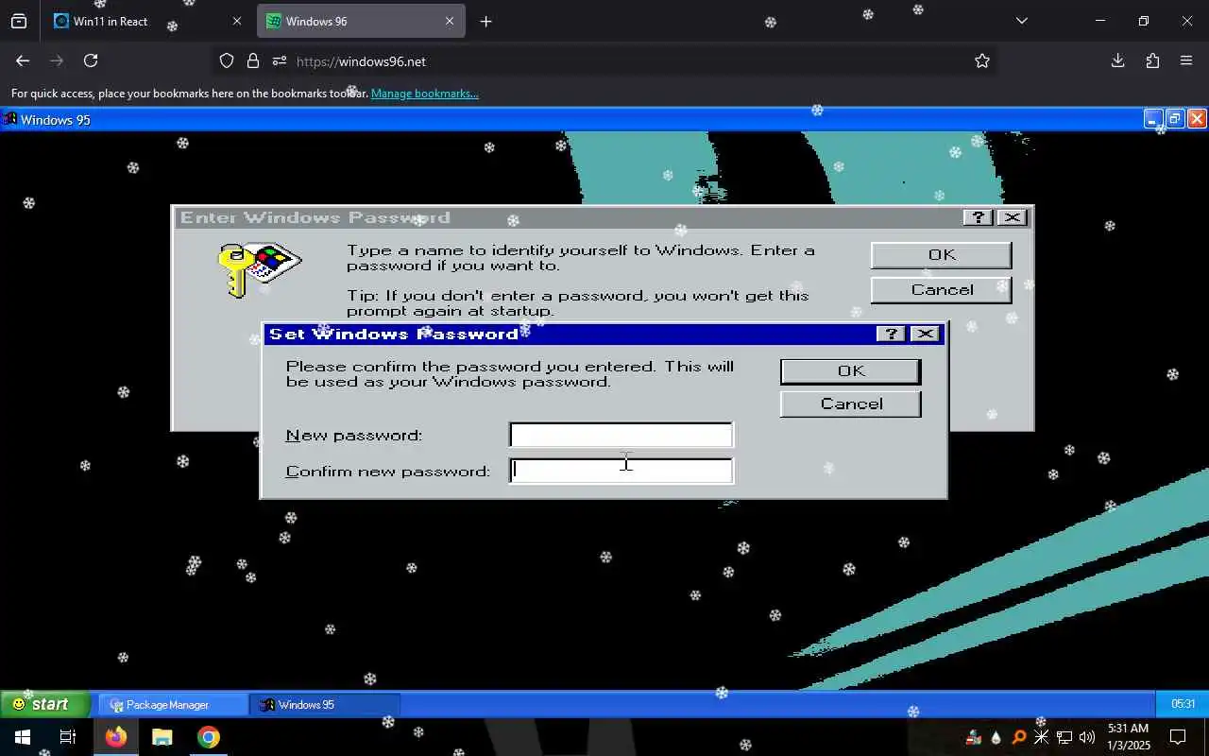Click the site padlock security icon
Image resolution: width=1209 pixels, height=756 pixels.
point(253,60)
